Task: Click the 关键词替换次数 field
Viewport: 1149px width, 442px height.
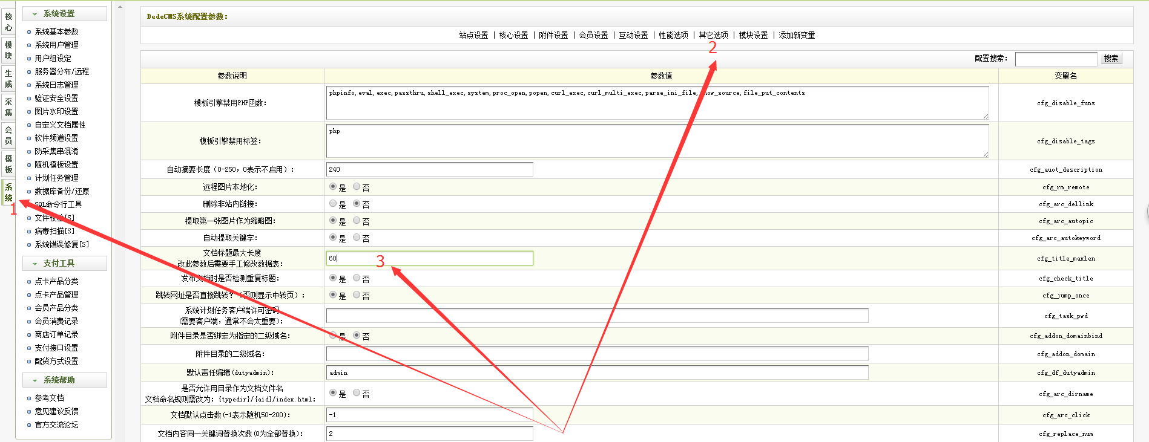Action: click(430, 434)
